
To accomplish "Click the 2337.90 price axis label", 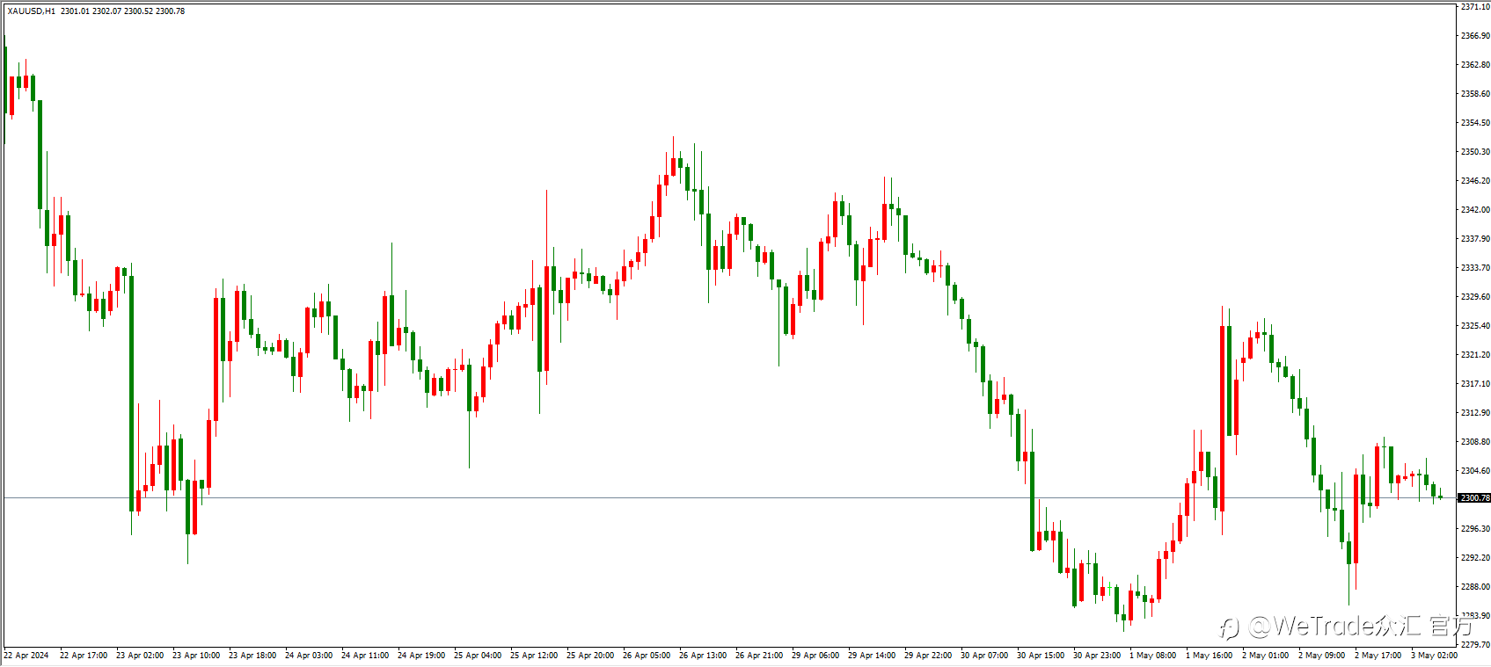I will [x=1475, y=239].
